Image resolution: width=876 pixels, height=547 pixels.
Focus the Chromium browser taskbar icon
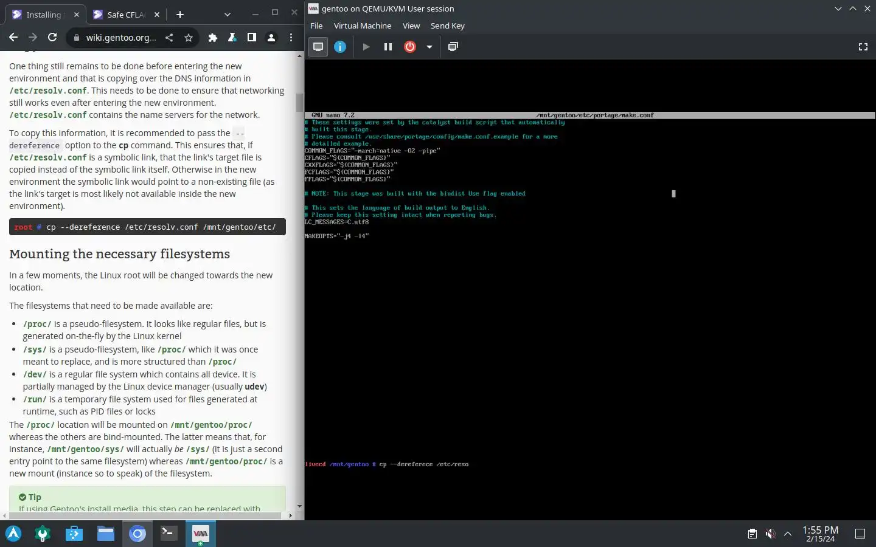[x=137, y=534]
